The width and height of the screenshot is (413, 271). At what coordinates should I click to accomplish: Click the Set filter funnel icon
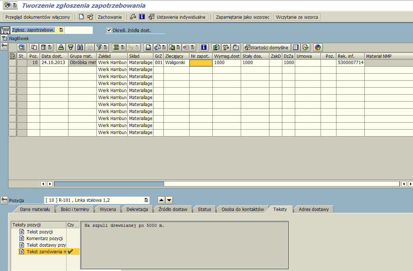coord(99,47)
